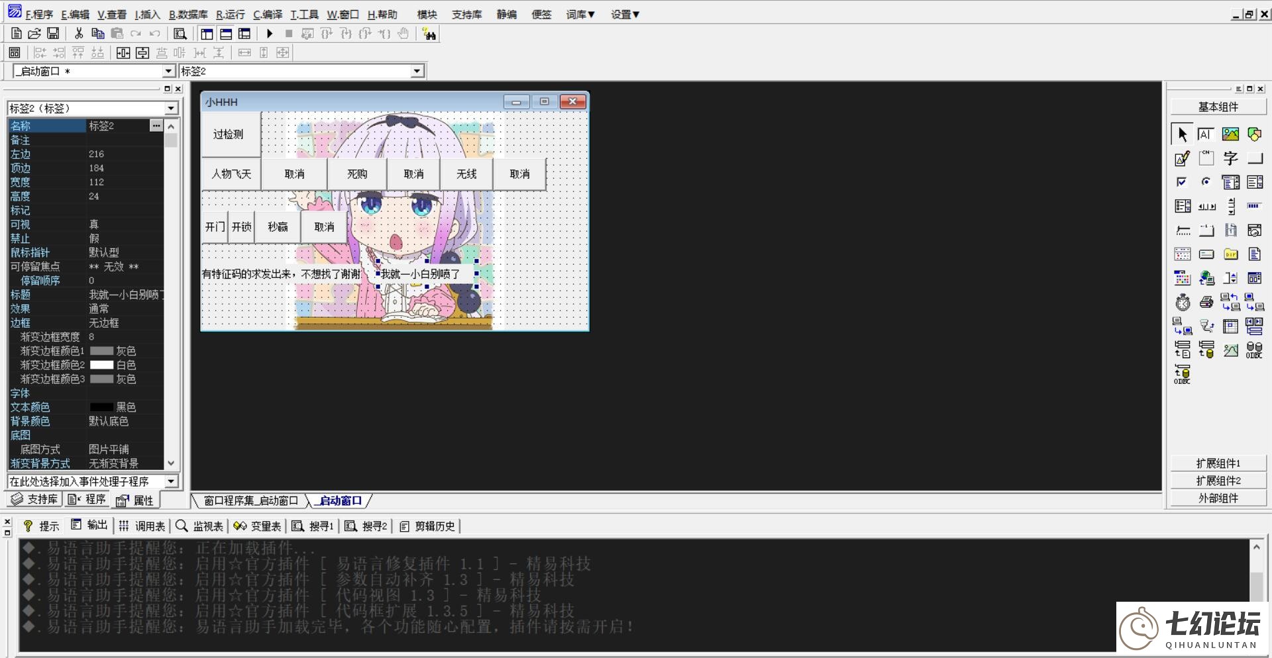
Task: Open the 标签2 component selector dropdown
Action: [x=417, y=71]
